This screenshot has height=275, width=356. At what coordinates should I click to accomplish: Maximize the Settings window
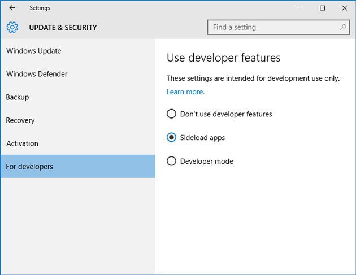point(322,8)
